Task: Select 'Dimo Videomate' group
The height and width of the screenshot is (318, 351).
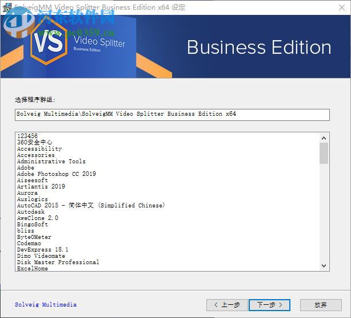Action: pyautogui.click(x=41, y=256)
